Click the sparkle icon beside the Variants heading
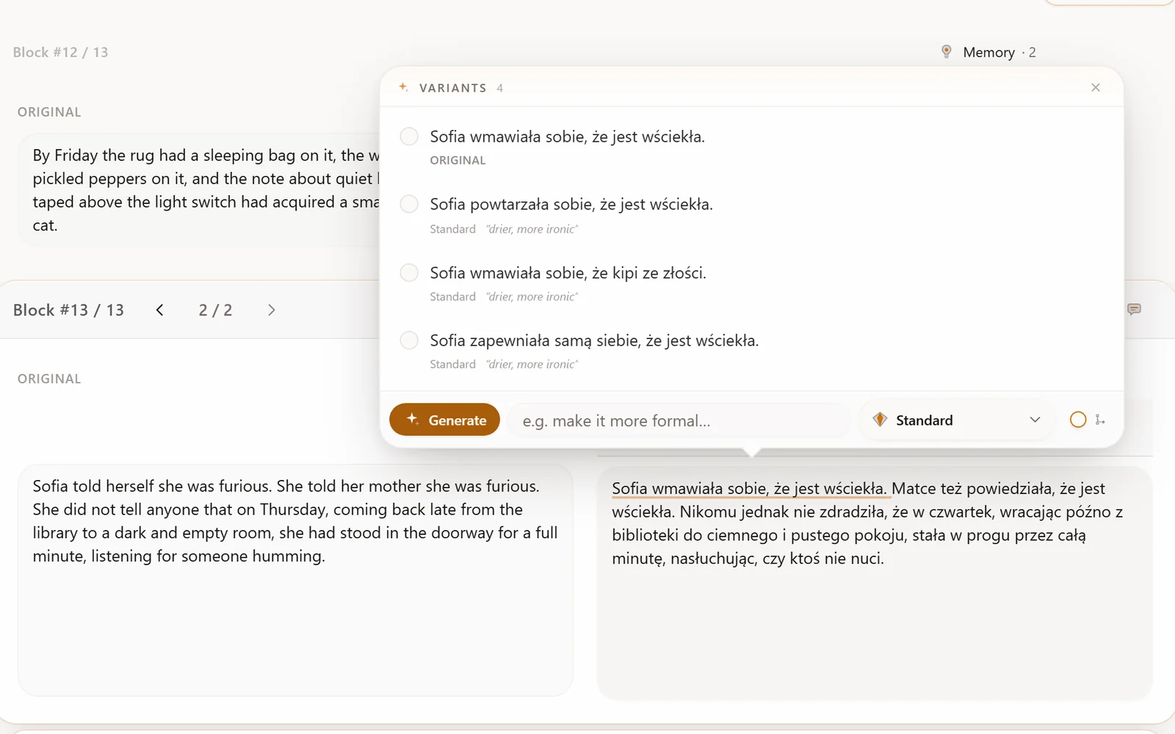This screenshot has height=734, width=1175. click(403, 87)
